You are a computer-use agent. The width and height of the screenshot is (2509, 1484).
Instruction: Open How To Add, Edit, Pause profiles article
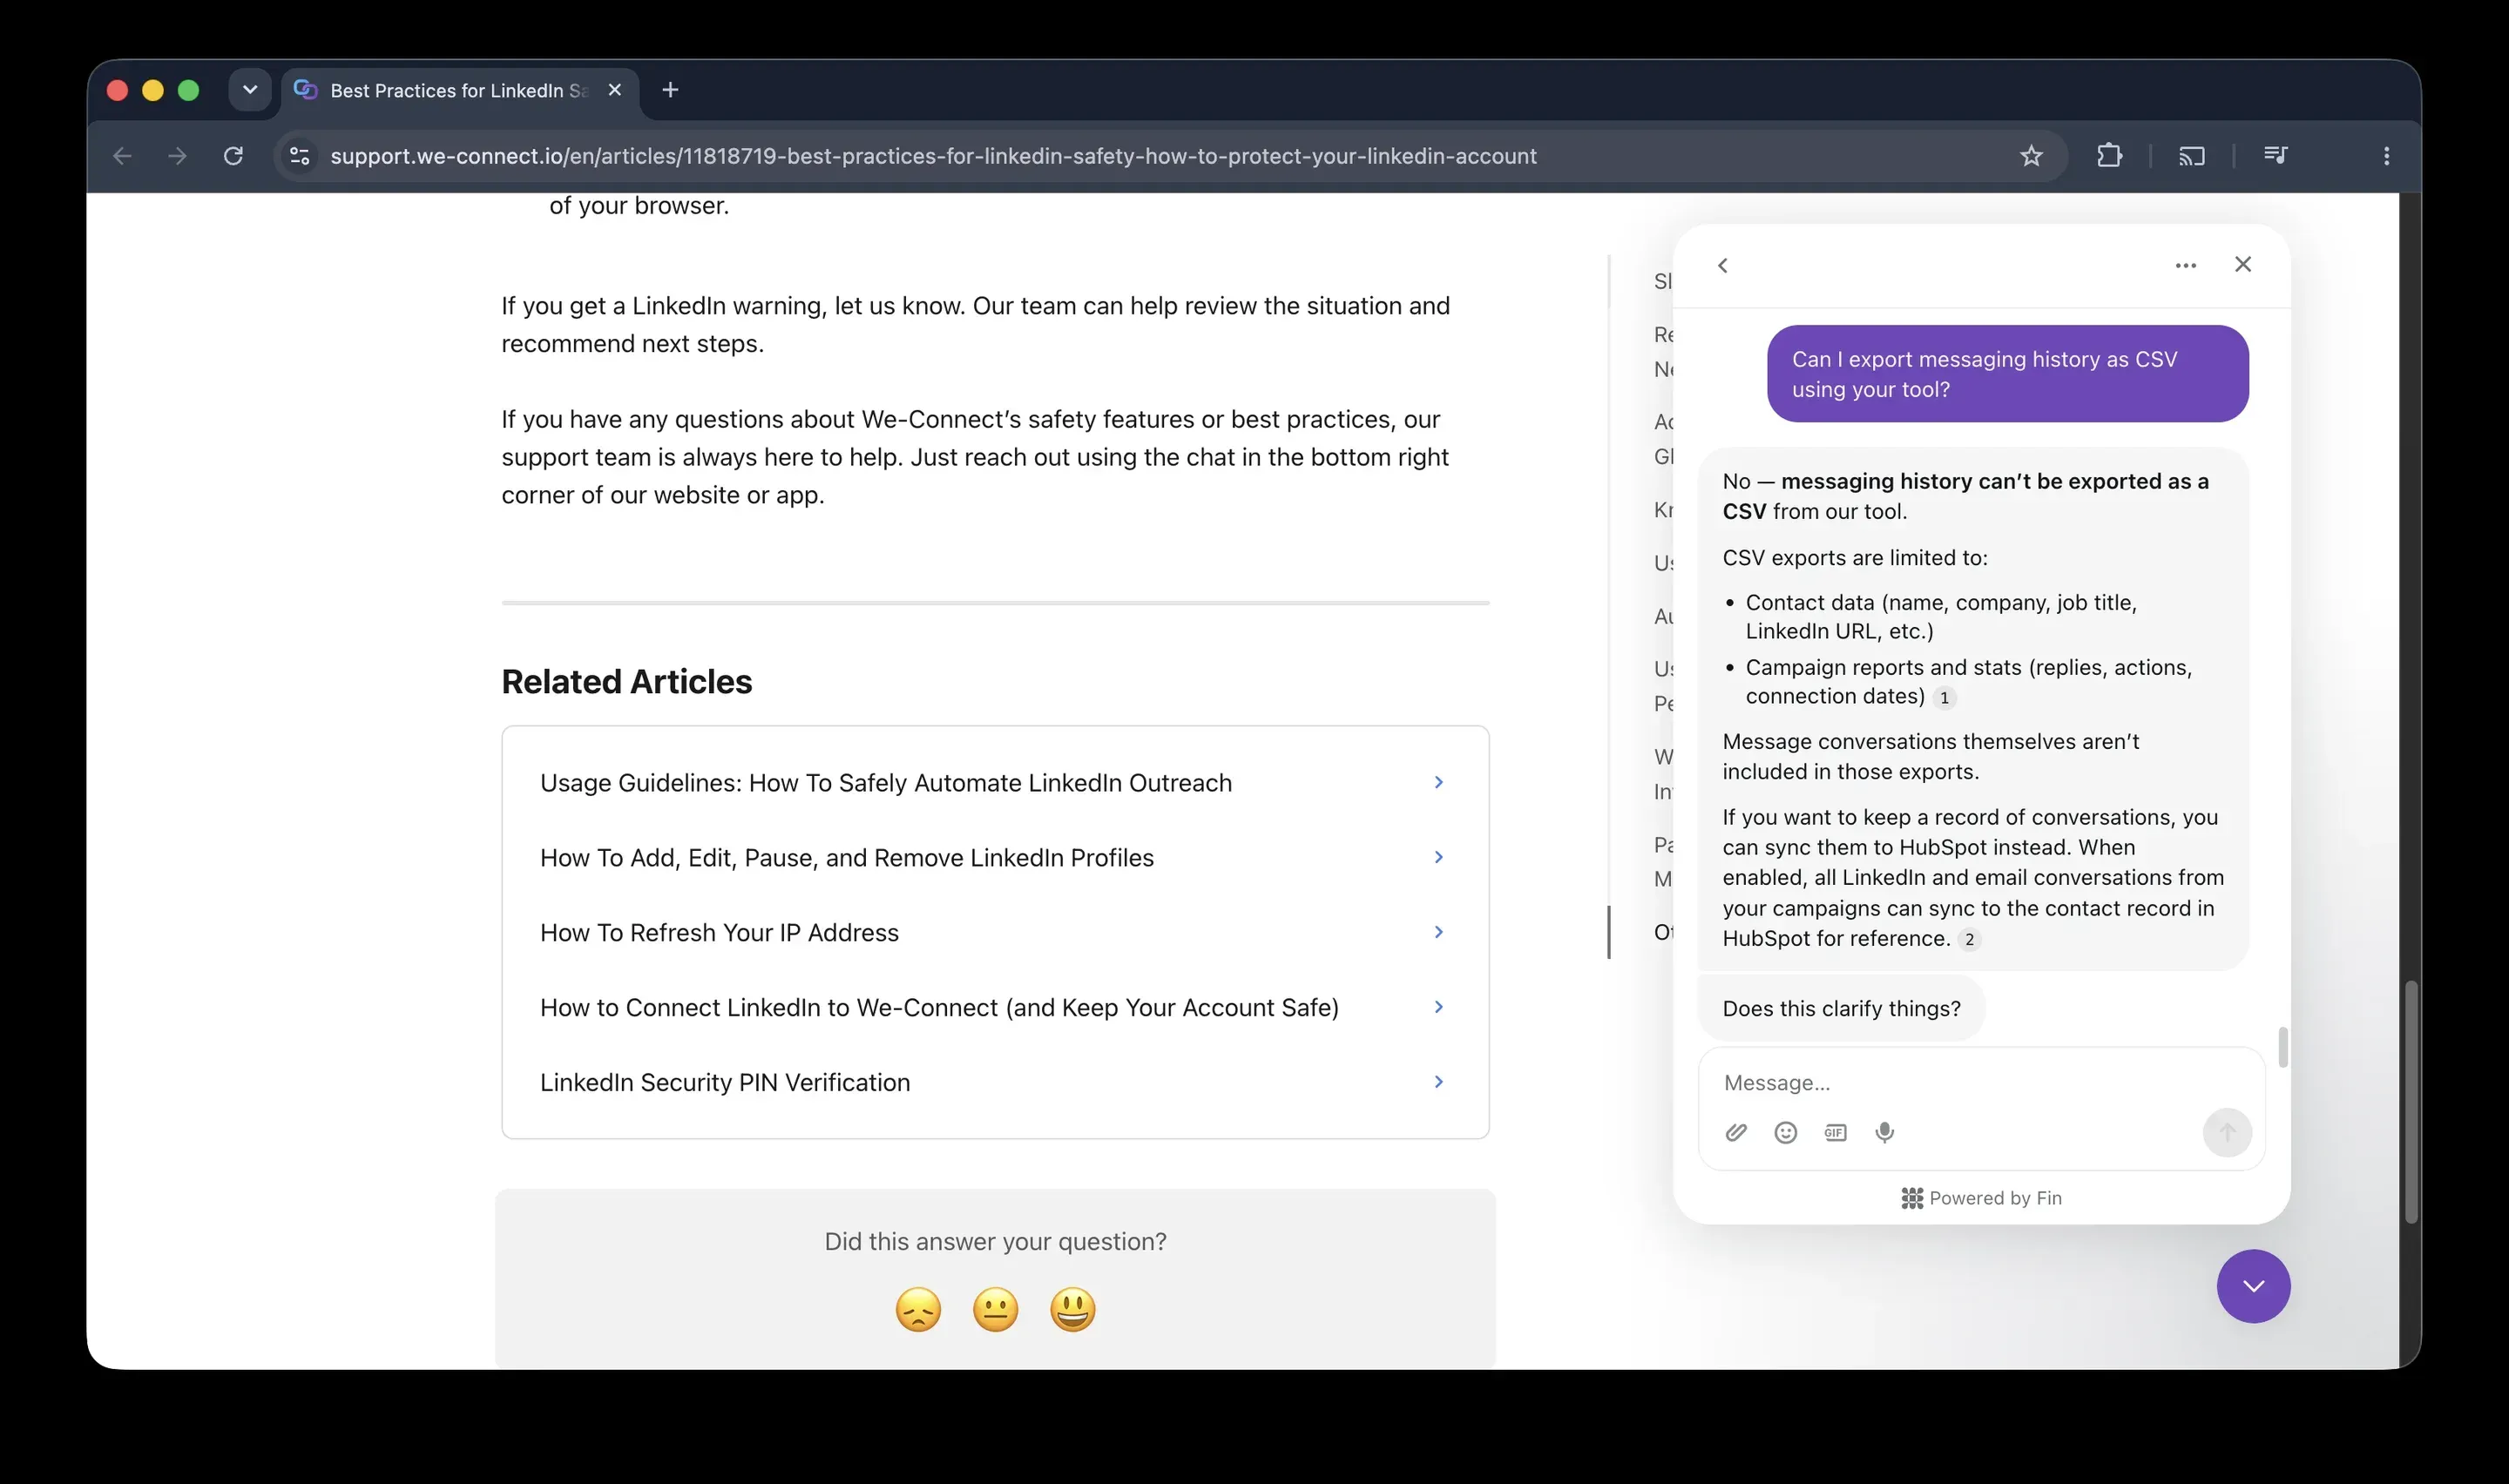click(995, 858)
